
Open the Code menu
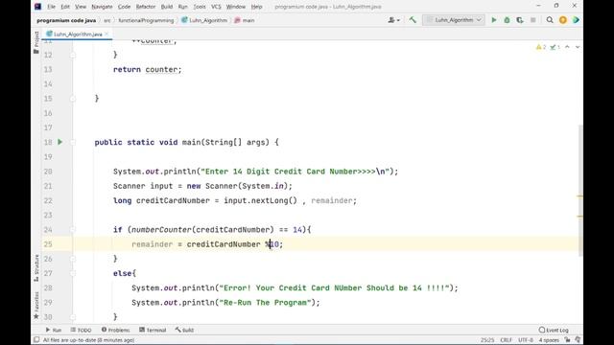tap(124, 7)
